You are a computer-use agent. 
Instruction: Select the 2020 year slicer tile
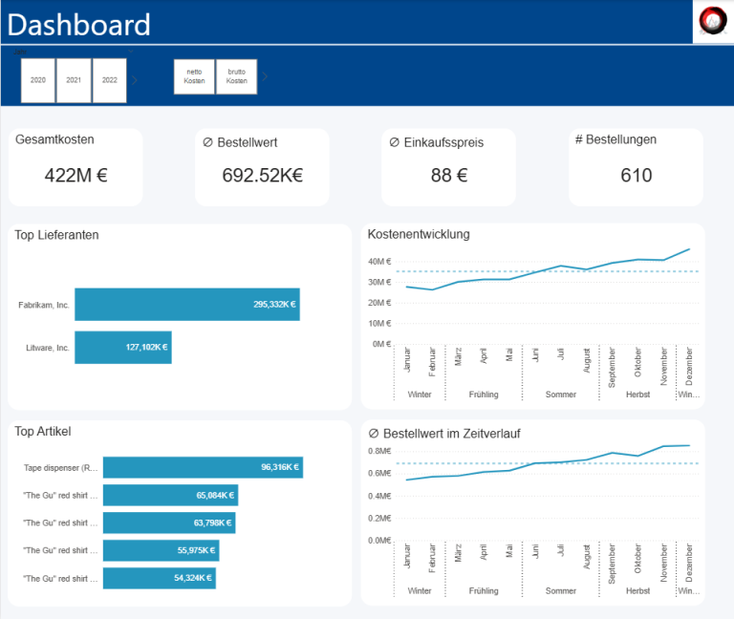click(38, 80)
